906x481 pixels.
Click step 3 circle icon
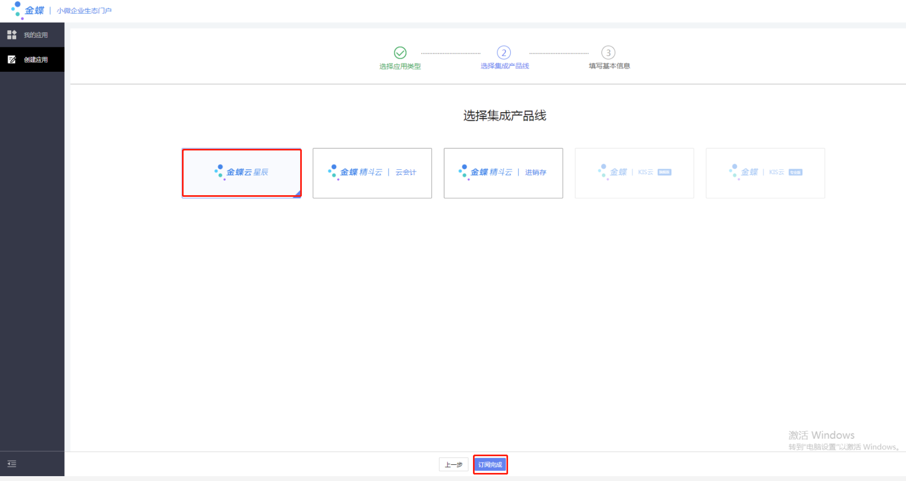pos(608,52)
